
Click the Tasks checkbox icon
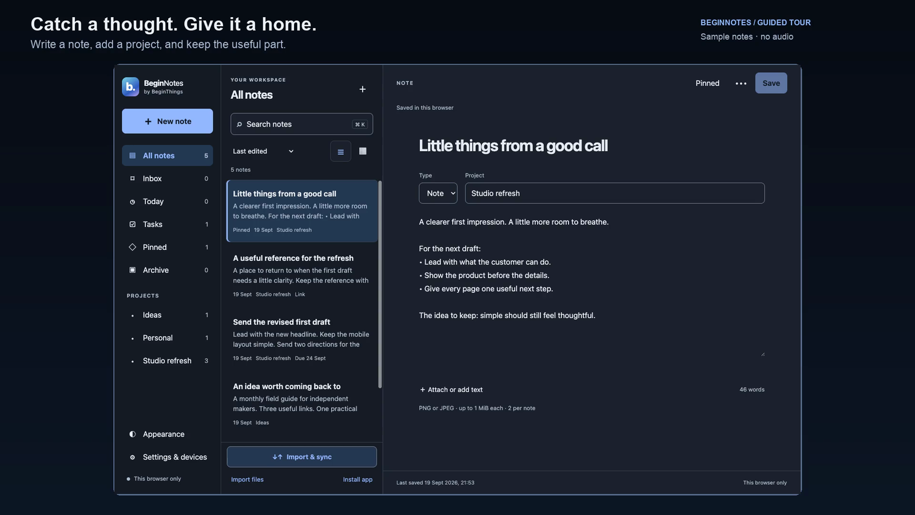(133, 224)
